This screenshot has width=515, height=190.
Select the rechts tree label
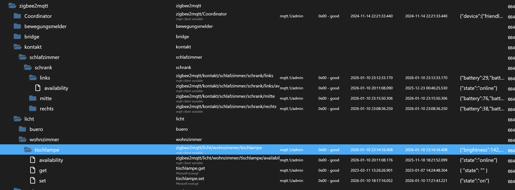[x=47, y=109]
